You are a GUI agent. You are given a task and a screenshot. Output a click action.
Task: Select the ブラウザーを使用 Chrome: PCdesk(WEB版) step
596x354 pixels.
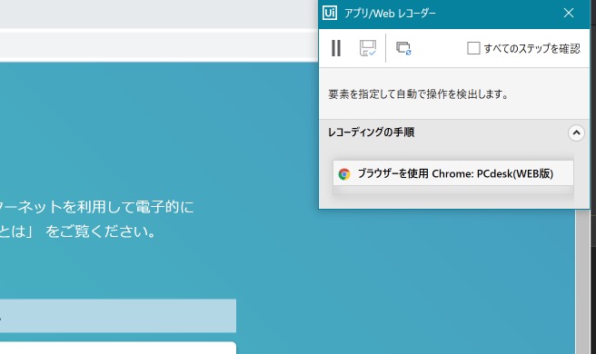453,173
